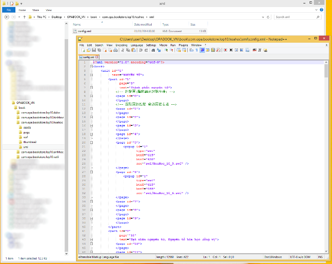The height and width of the screenshot is (264, 332).
Task: Click the Cut scissors icon
Action: tap(122, 51)
